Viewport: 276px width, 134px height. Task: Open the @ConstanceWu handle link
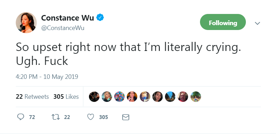click(63, 28)
